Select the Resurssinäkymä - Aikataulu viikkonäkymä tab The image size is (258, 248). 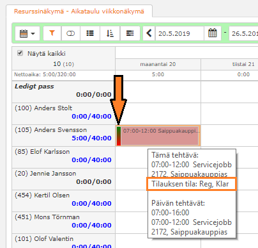pyautogui.click(x=79, y=12)
